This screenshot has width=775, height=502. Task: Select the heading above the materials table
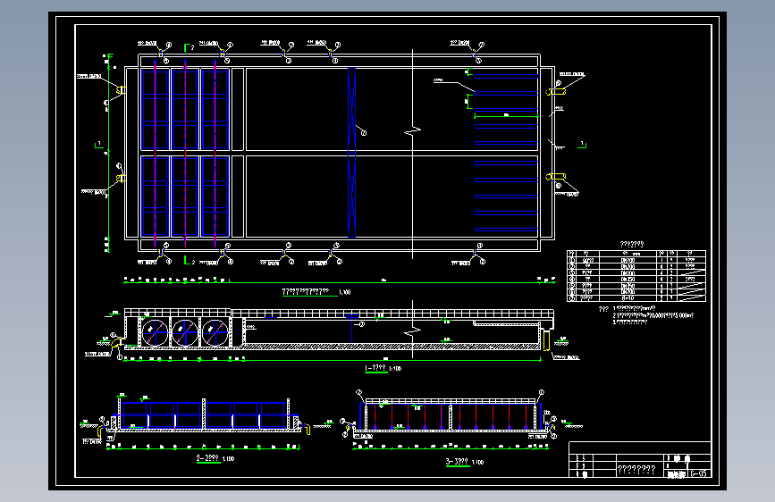[x=632, y=244]
